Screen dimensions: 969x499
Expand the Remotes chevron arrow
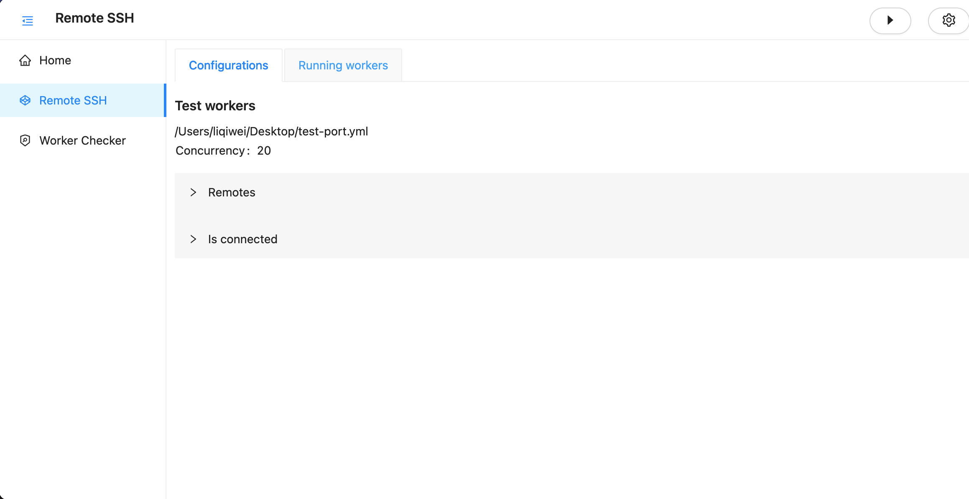pyautogui.click(x=193, y=192)
